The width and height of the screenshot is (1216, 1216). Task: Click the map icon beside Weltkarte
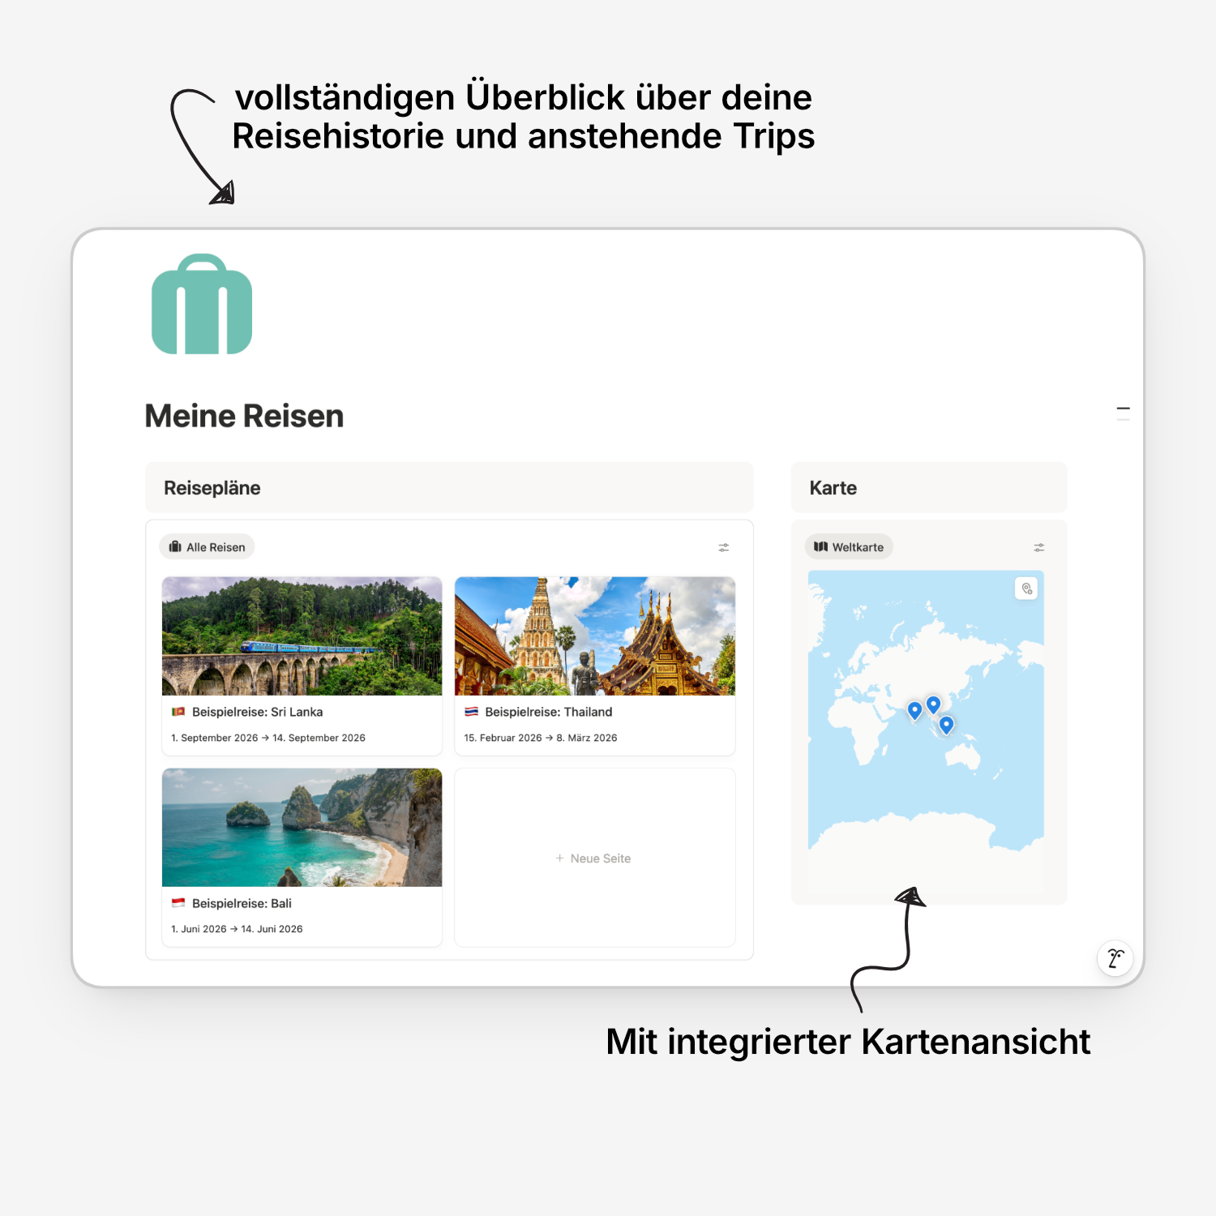[x=821, y=547]
